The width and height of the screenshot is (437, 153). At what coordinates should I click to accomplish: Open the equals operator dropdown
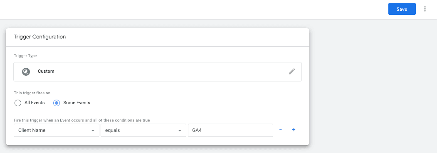pos(143,130)
